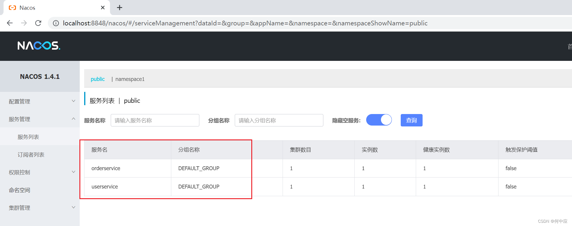Expand the 权限控制 menu chevron

[74, 172]
